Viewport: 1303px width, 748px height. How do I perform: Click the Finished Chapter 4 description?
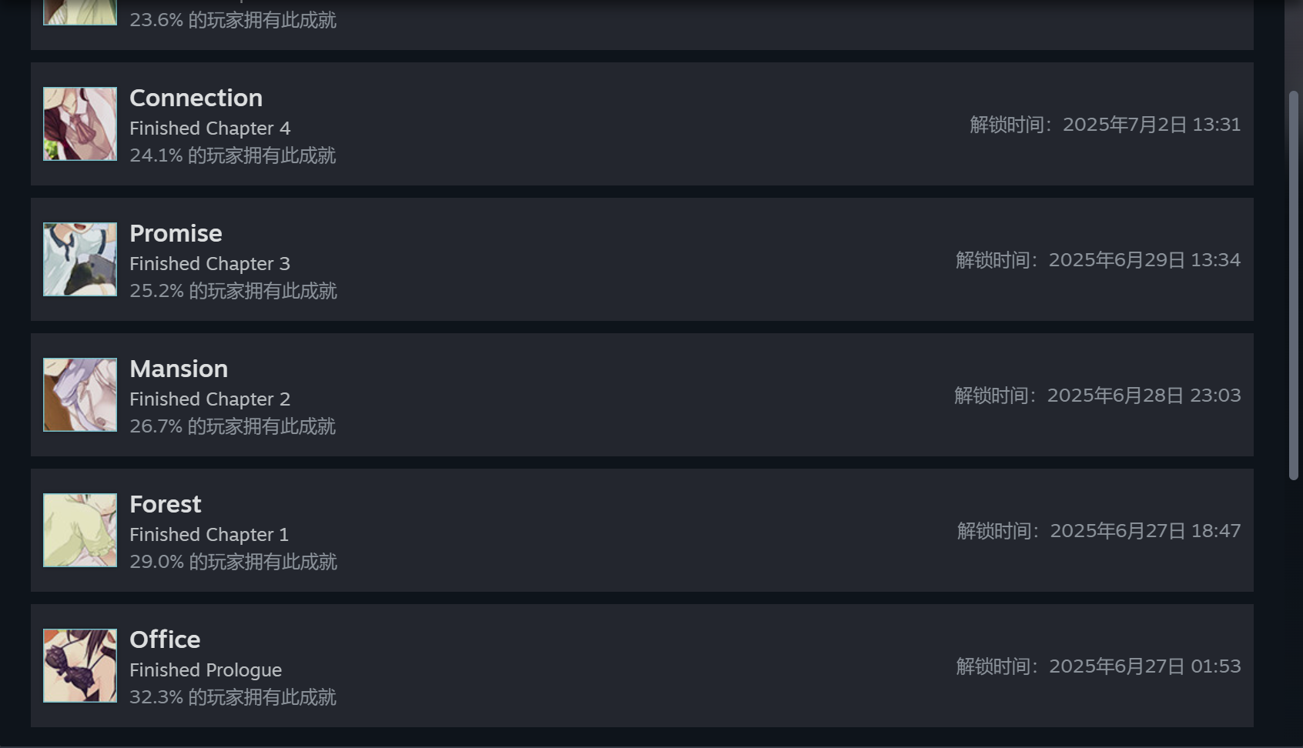(209, 129)
